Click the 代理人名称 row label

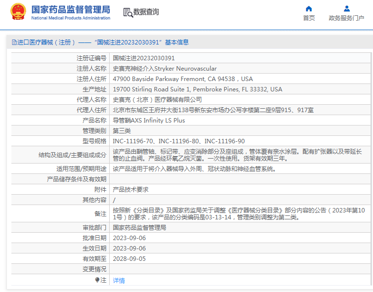coord(91,100)
